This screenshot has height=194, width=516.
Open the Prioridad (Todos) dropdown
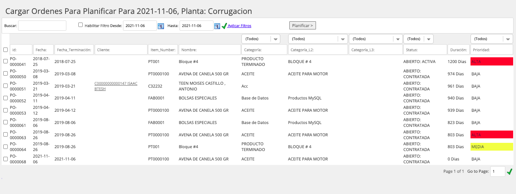(491, 39)
